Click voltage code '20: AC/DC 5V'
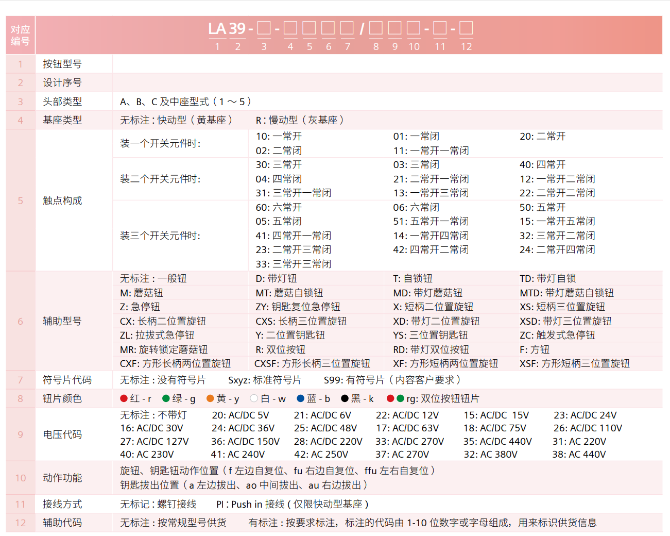Image resolution: width=670 pixels, height=536 pixels. [240, 415]
